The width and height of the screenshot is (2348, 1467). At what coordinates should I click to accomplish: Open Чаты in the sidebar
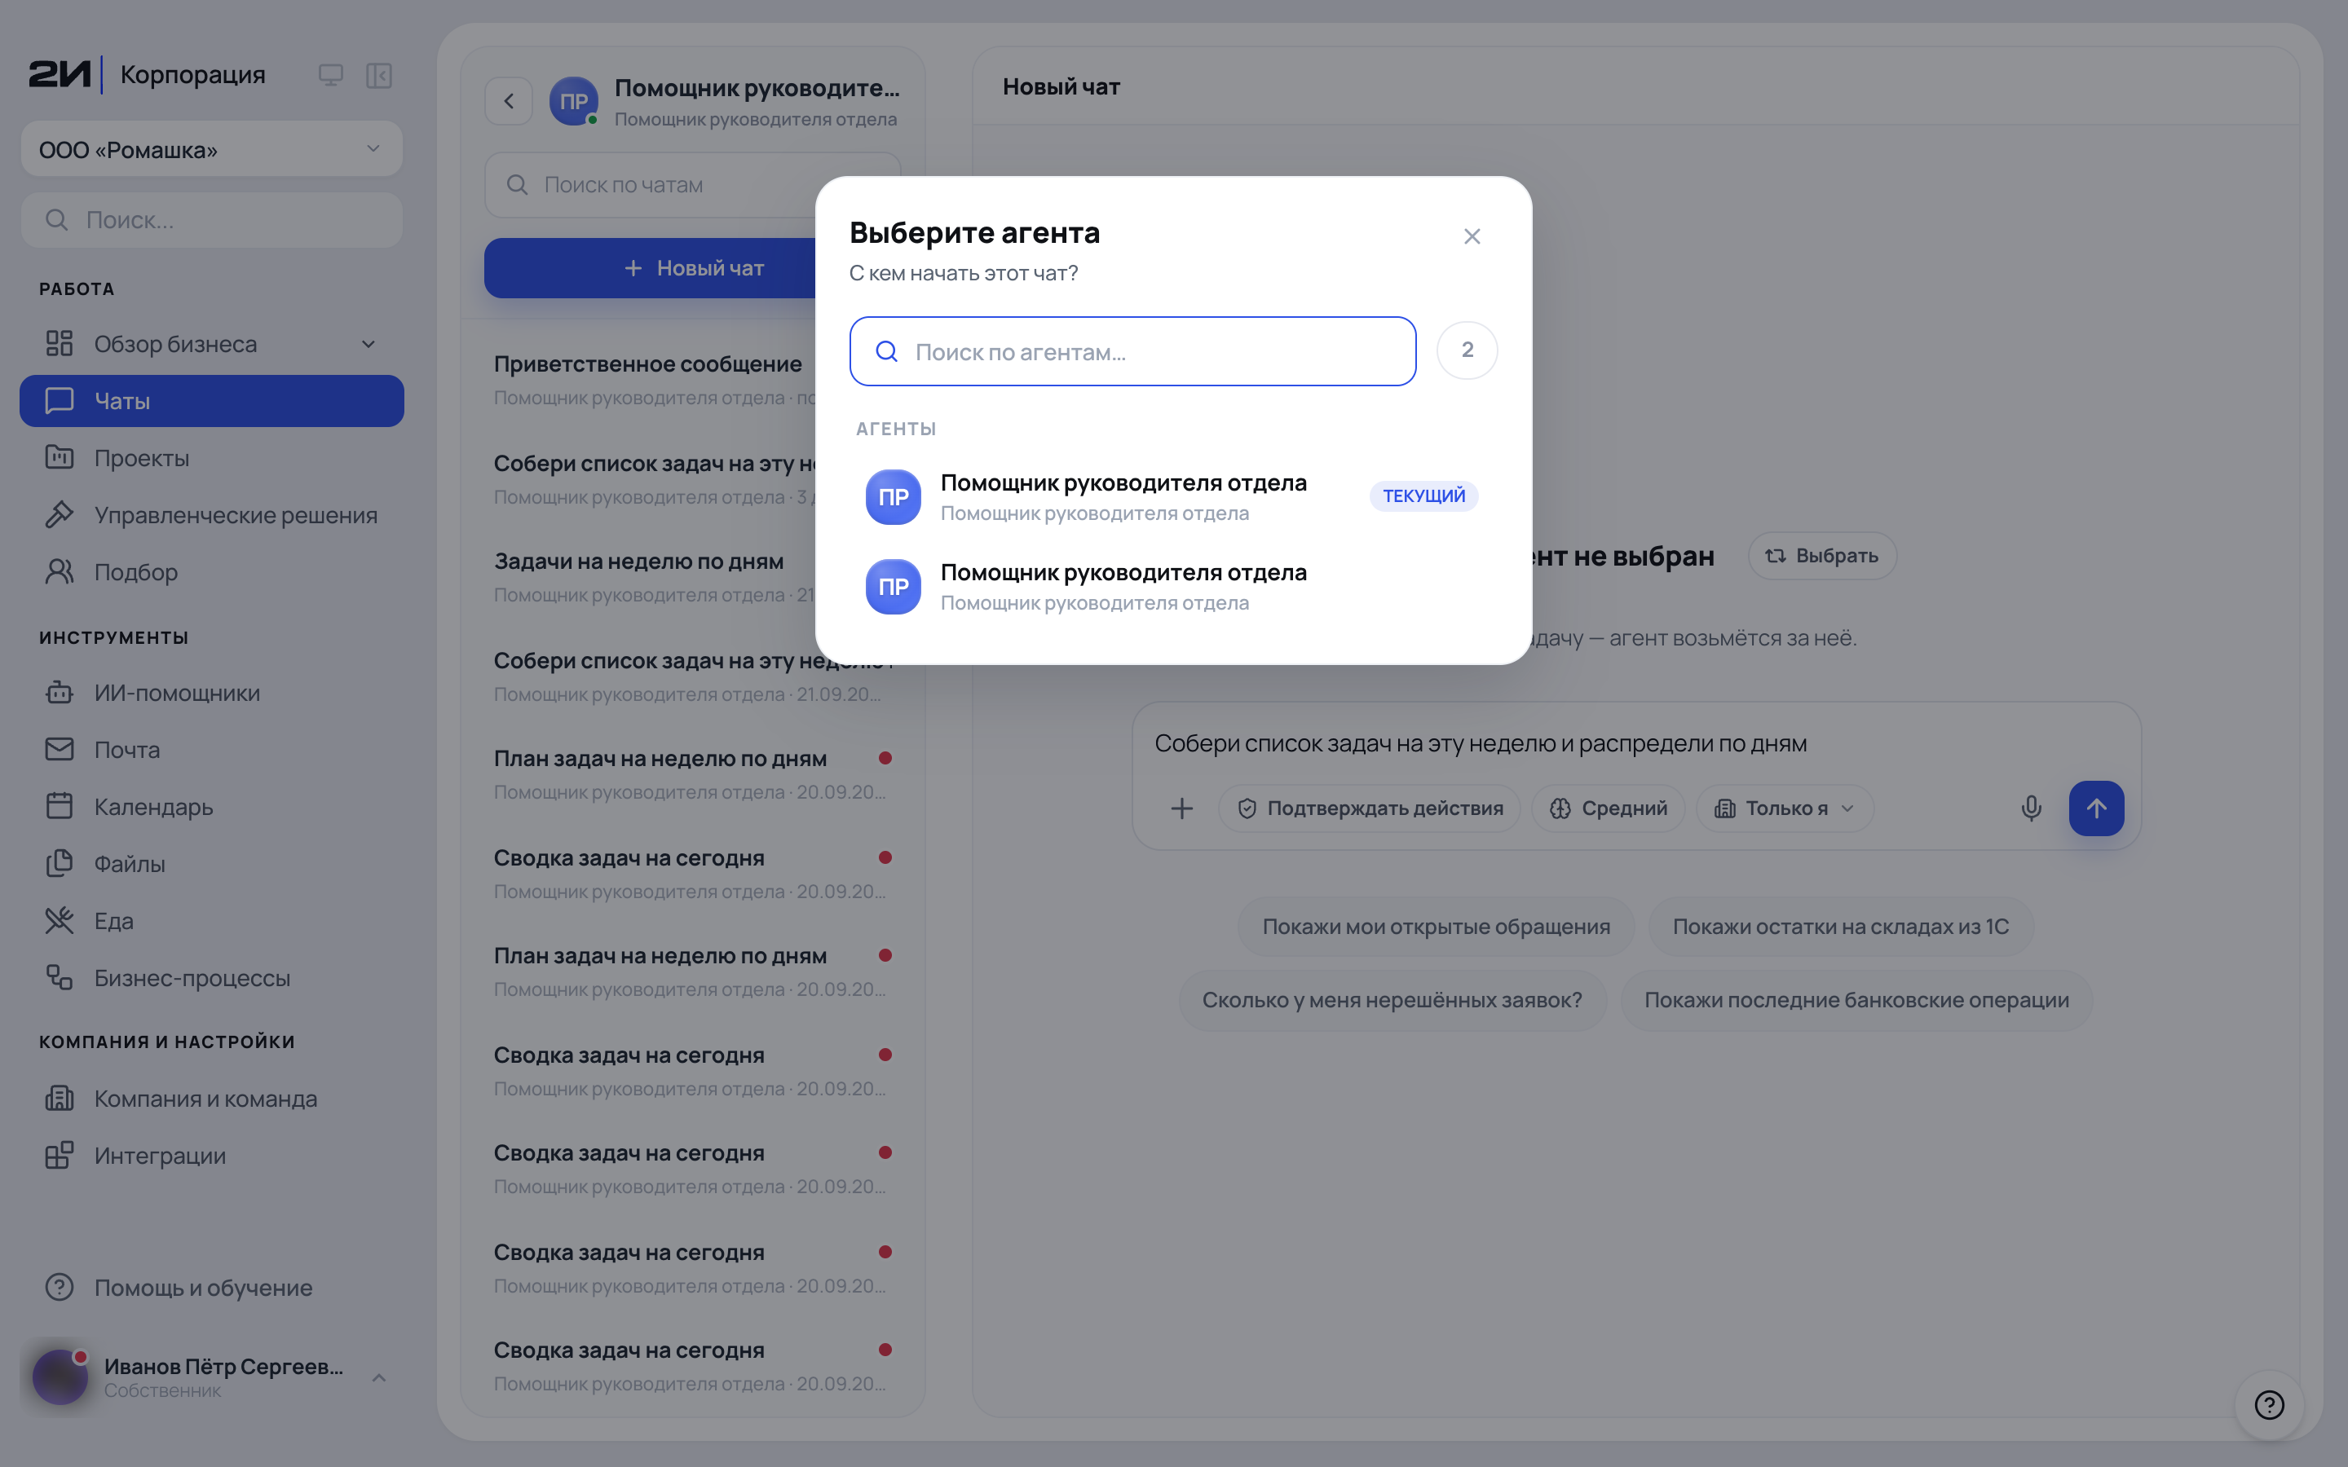coord(211,401)
